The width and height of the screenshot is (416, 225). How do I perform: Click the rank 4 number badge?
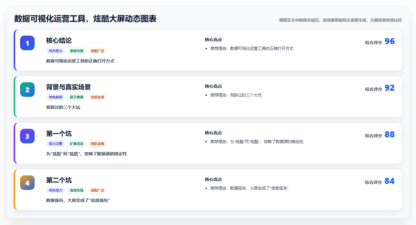tap(27, 183)
